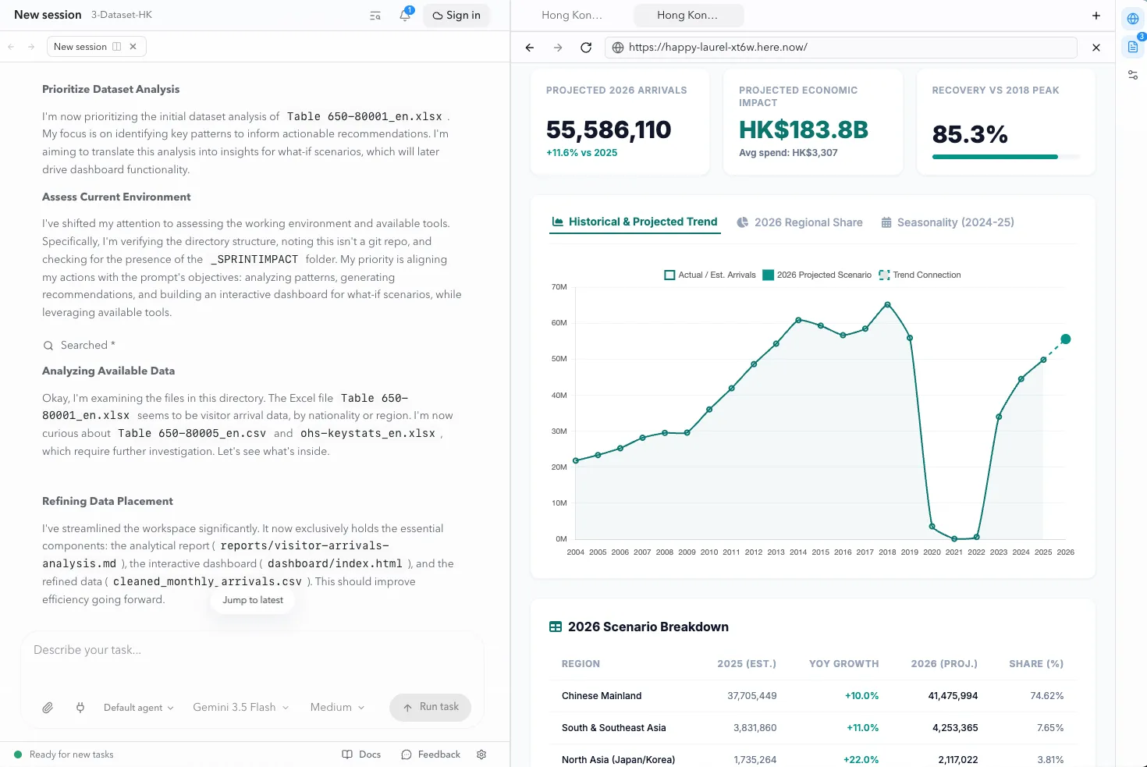Expand the Default agent dropdown

tap(139, 708)
